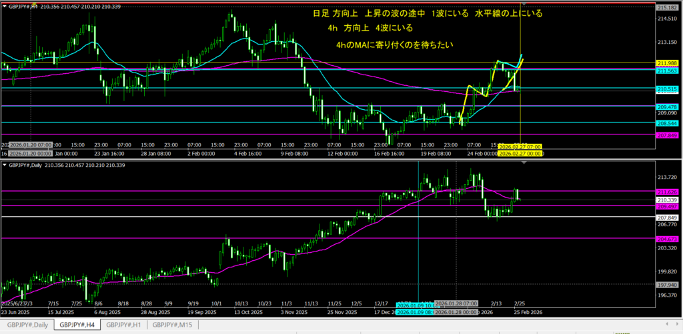
Task: Click the 197.940 price label on Daily chart
Action: pos(668,284)
